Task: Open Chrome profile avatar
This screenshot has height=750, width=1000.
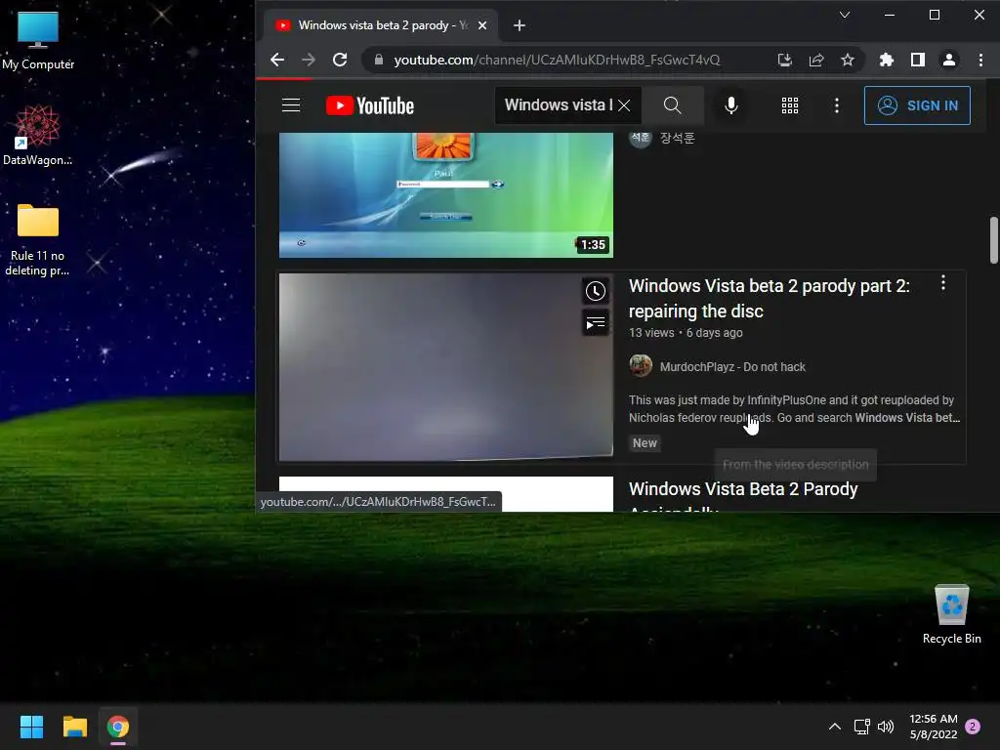Action: pyautogui.click(x=949, y=60)
